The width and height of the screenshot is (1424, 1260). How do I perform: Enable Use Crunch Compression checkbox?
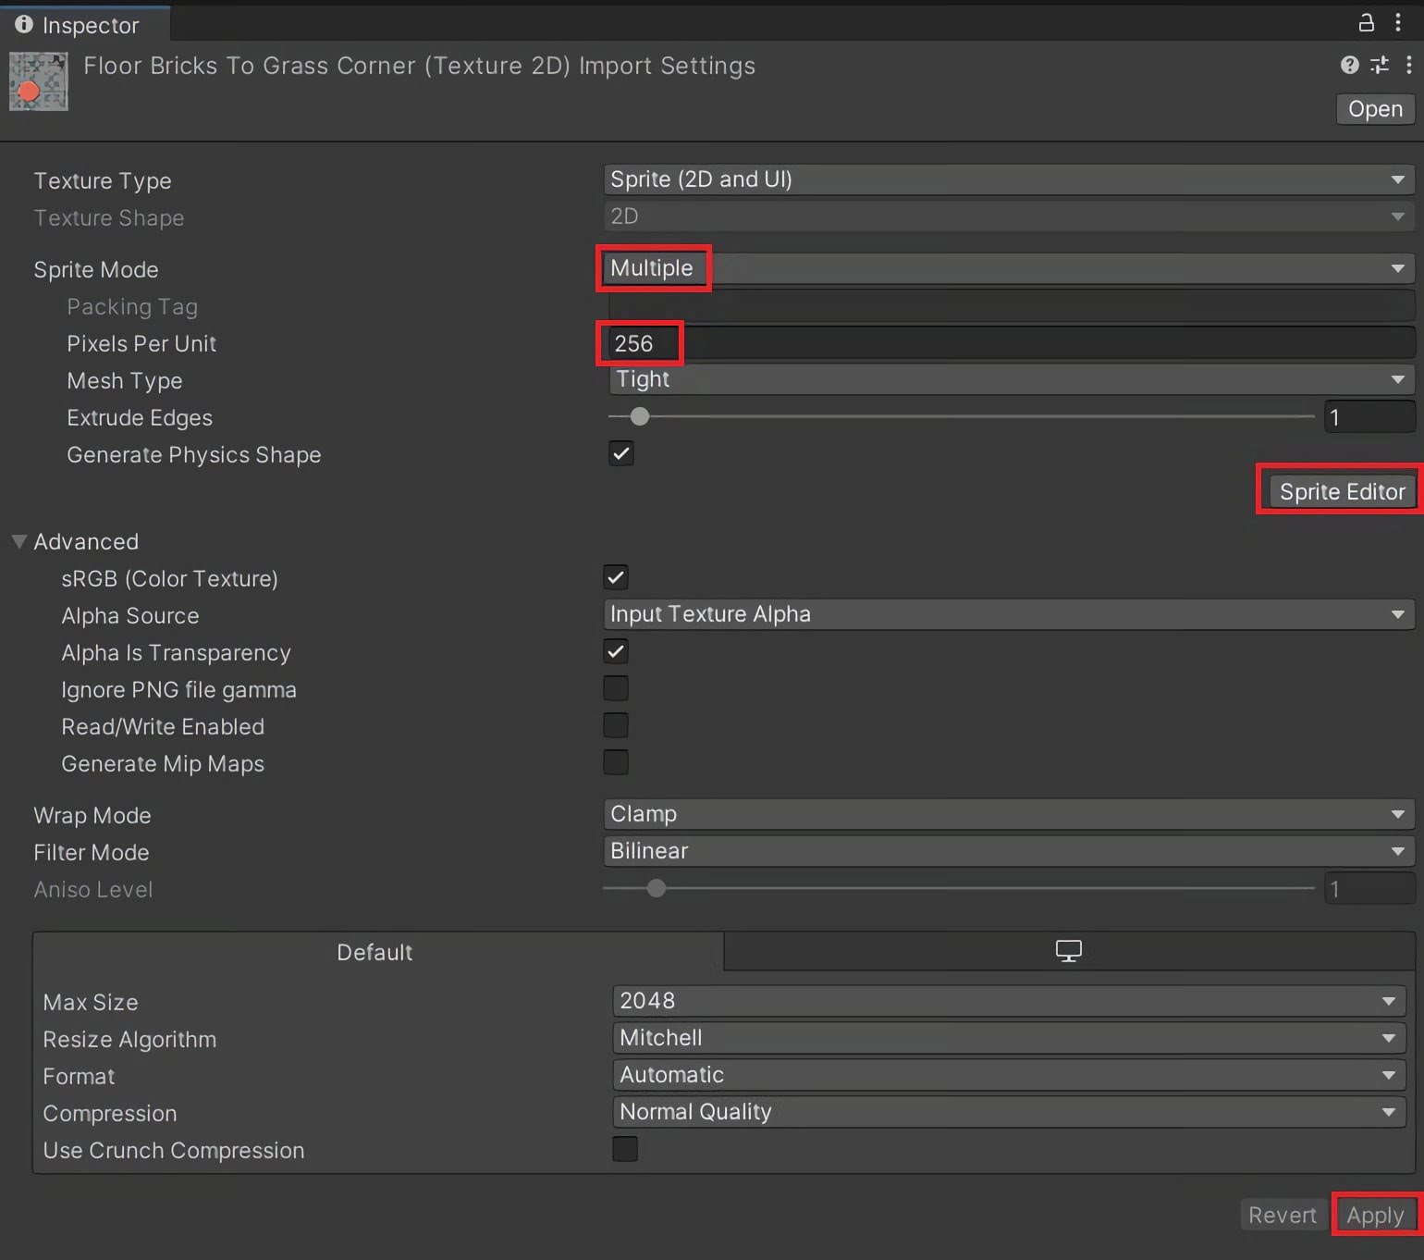pyautogui.click(x=625, y=1149)
